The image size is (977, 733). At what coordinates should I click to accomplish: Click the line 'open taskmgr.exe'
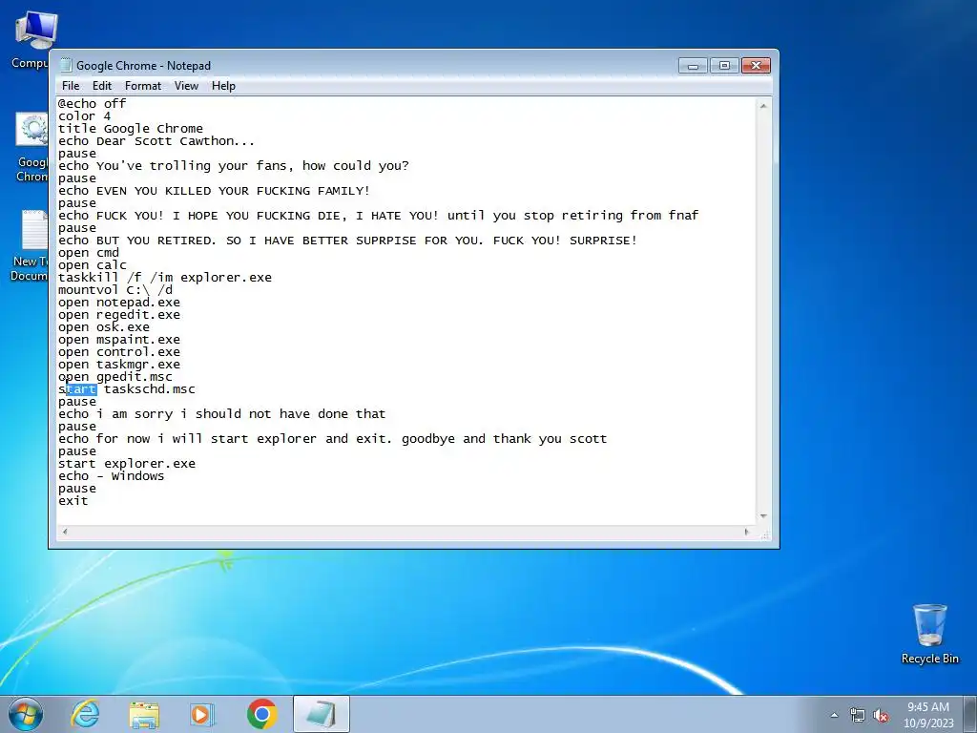(119, 365)
